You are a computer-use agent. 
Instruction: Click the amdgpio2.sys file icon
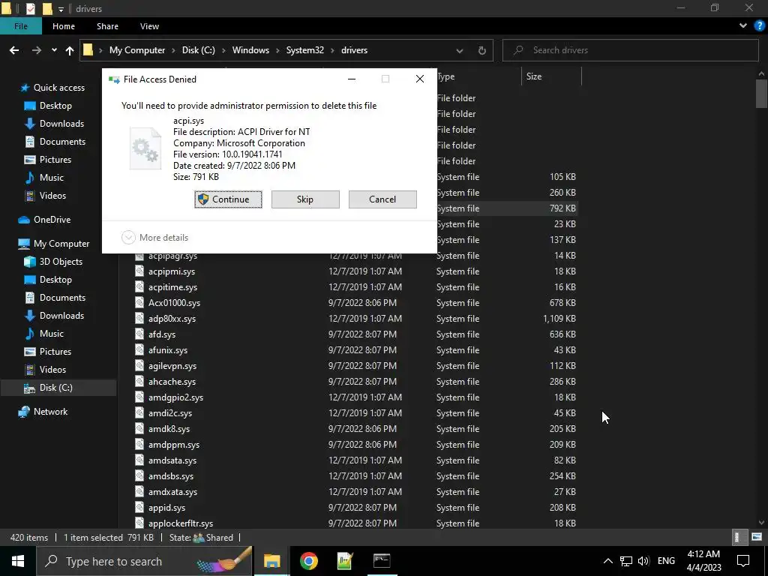click(139, 397)
